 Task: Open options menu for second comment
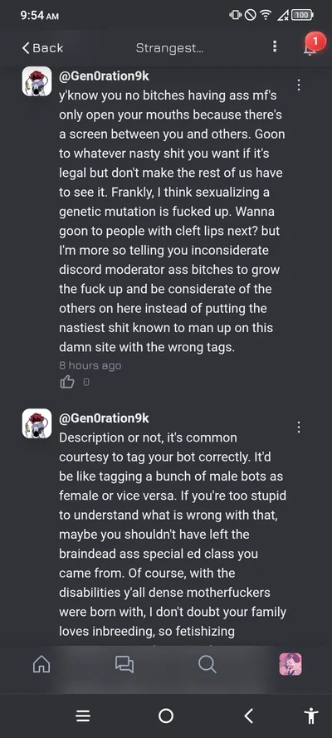(x=299, y=428)
